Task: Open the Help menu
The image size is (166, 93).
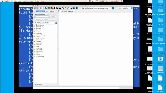Action: click(x=42, y=1)
